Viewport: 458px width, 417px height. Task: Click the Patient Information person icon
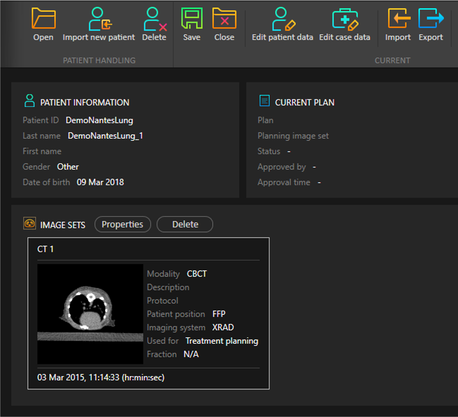pyautogui.click(x=29, y=101)
